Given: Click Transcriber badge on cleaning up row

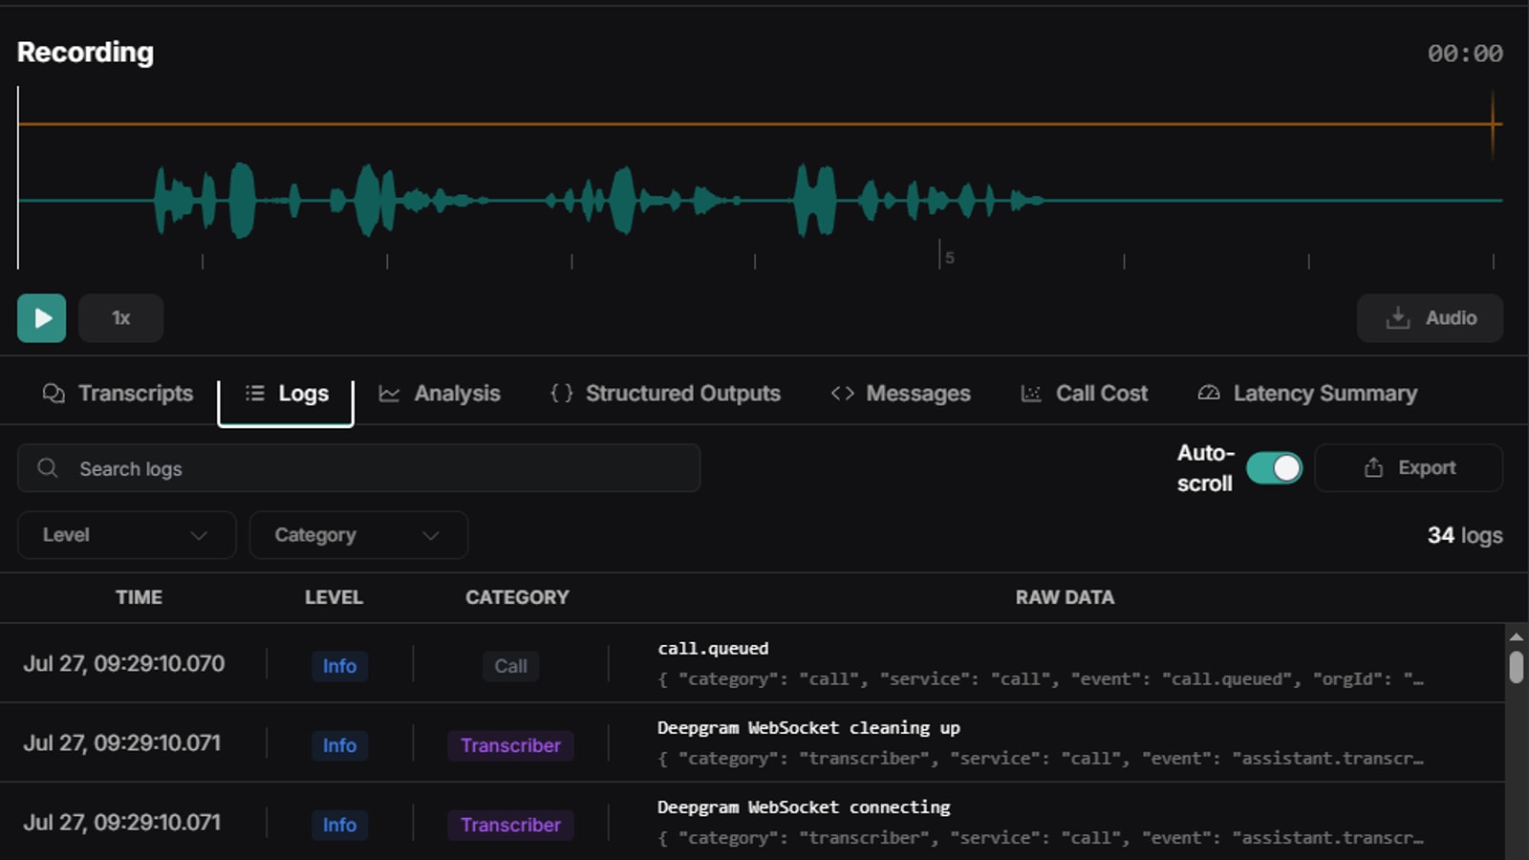Looking at the screenshot, I should [510, 745].
